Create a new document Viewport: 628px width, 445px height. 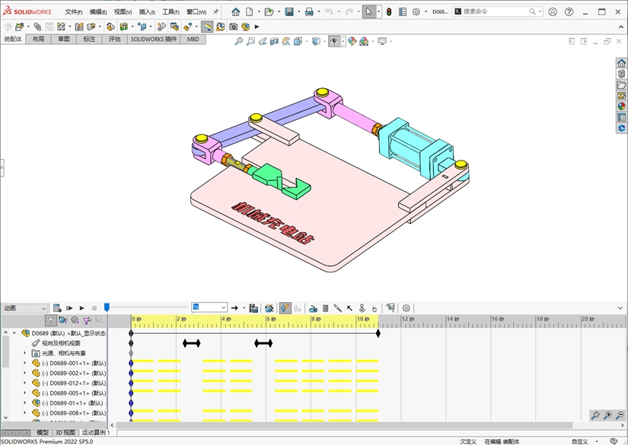coord(250,12)
